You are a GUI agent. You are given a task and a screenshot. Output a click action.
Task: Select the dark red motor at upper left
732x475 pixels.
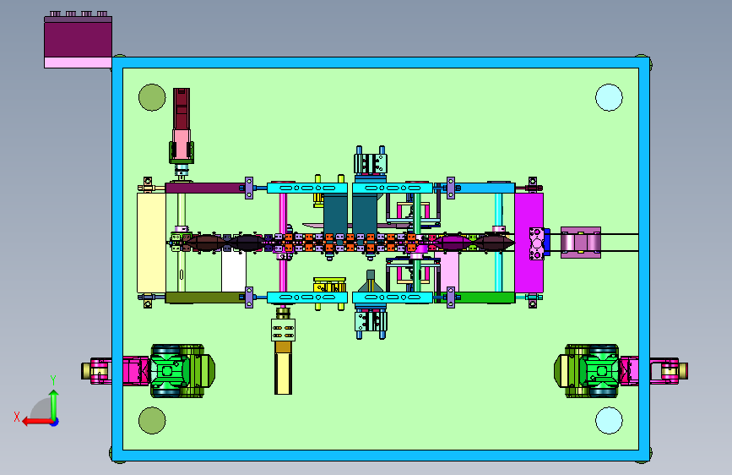182,108
